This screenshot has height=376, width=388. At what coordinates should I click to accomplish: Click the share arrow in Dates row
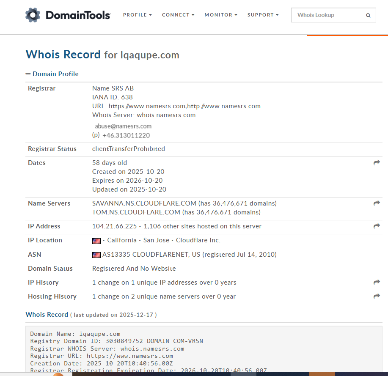(377, 162)
